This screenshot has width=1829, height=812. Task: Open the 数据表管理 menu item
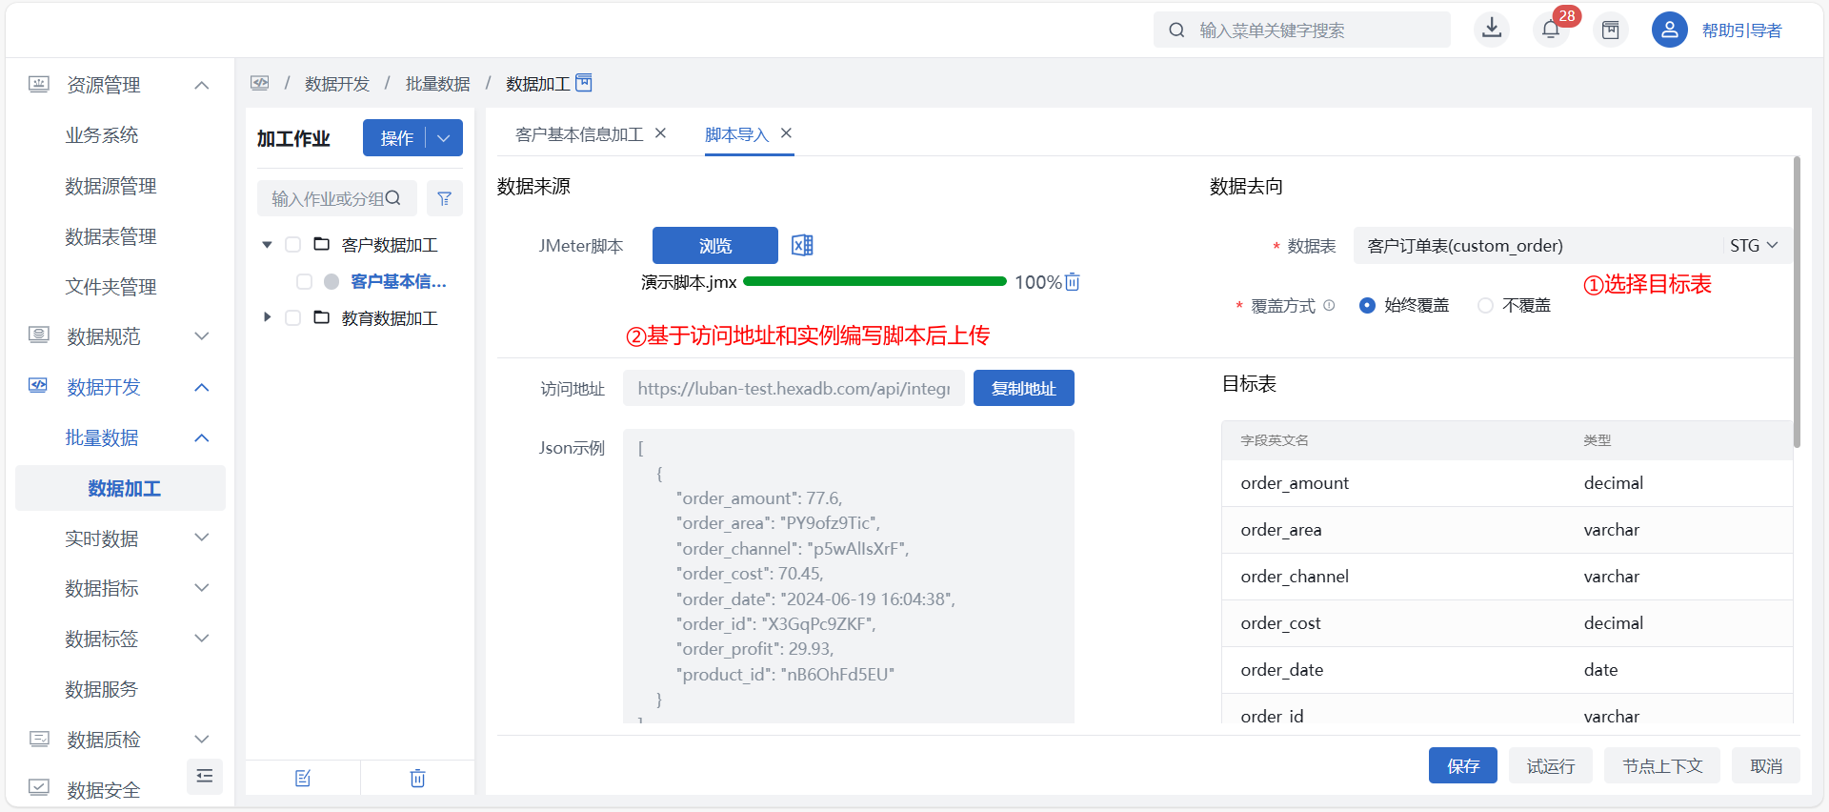(x=111, y=236)
